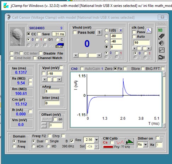The width and height of the screenshot is (172, 164).
Task: Click clk slider left arrow
Action: tap(135, 48)
